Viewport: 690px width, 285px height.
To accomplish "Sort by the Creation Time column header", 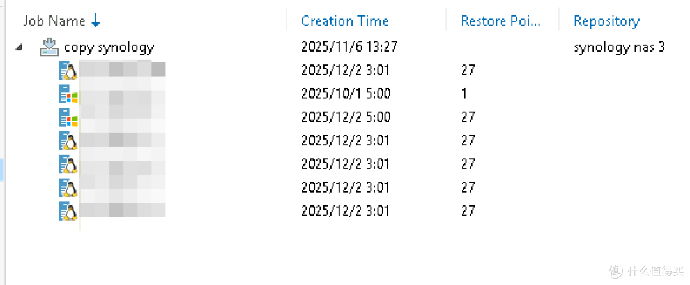I will (x=345, y=20).
